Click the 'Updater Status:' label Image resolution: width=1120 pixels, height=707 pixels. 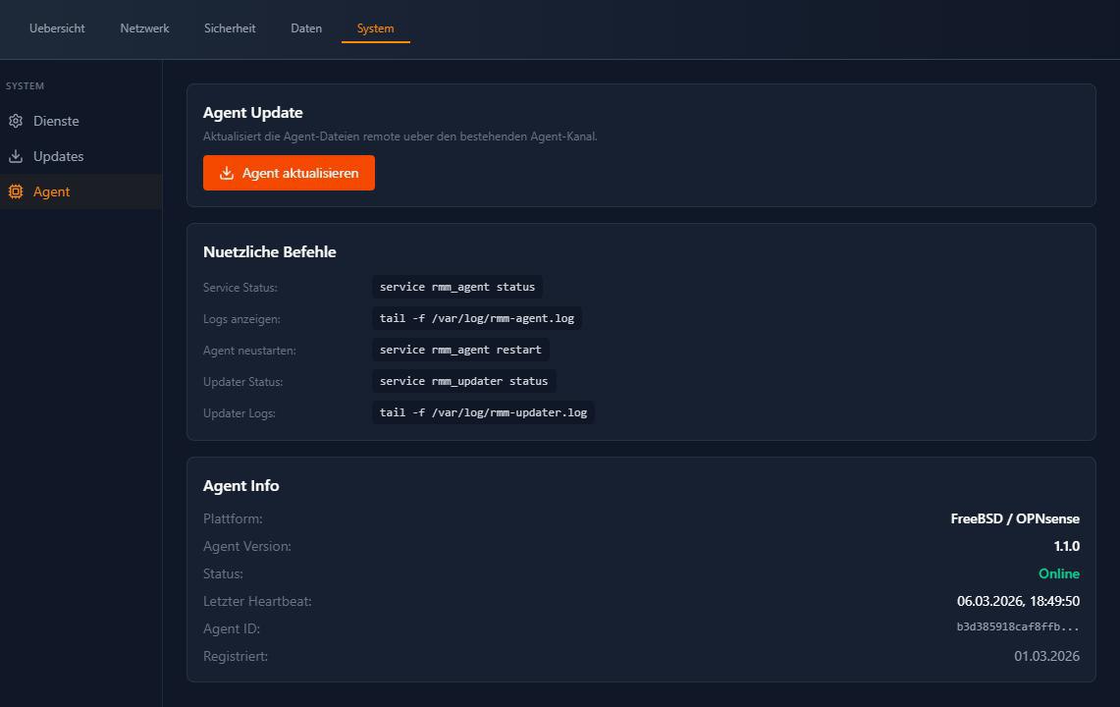(x=242, y=382)
